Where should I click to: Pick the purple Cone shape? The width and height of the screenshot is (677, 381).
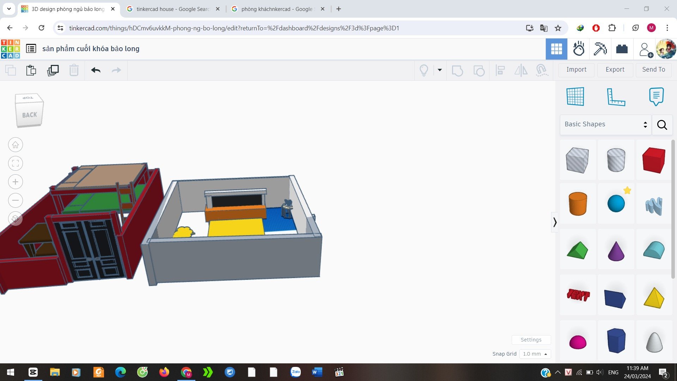pyautogui.click(x=616, y=251)
